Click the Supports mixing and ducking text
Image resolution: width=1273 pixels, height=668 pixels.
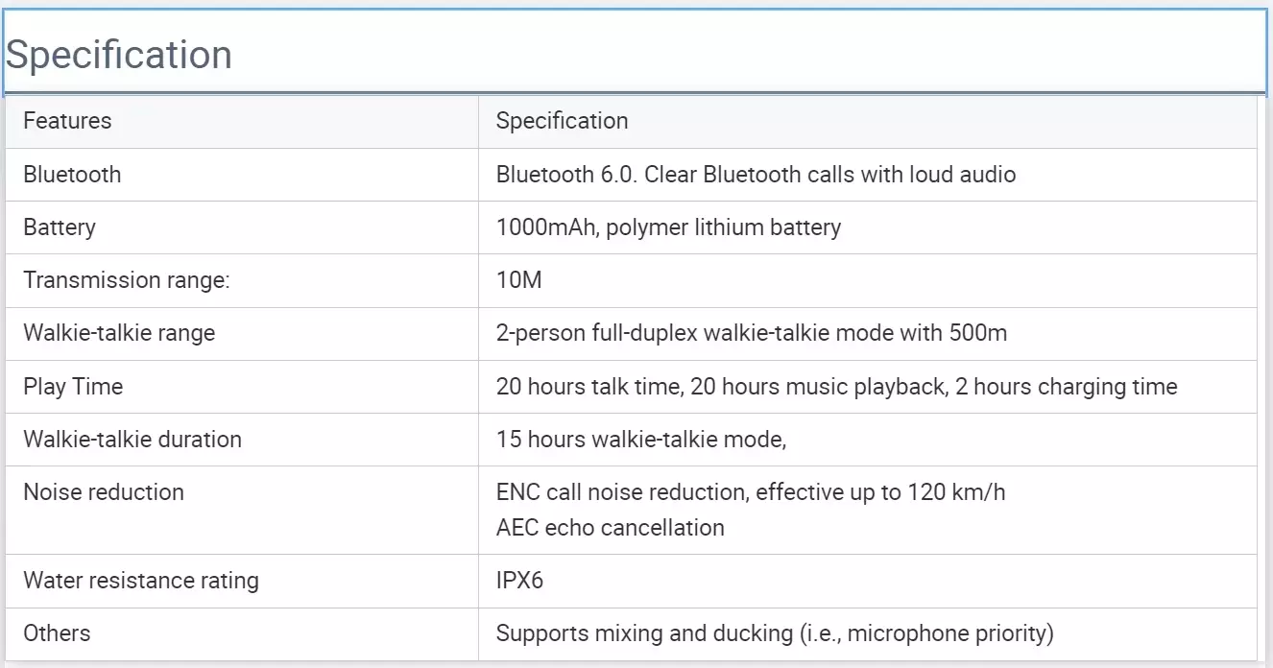[x=775, y=633]
